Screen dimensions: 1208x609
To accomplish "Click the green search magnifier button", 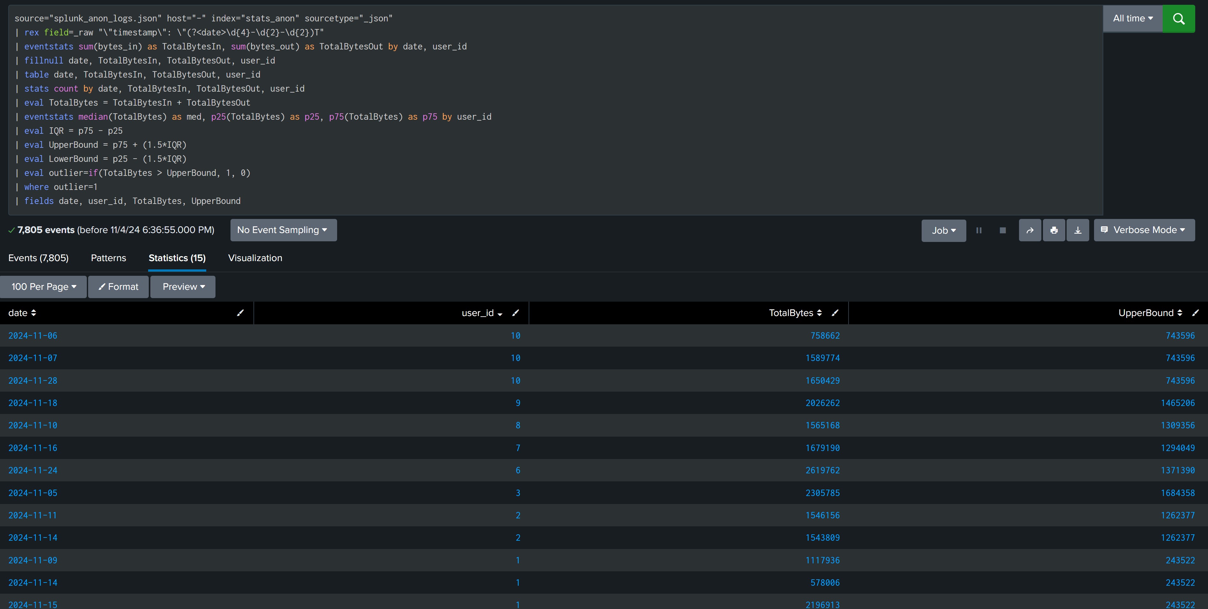I will coord(1178,19).
